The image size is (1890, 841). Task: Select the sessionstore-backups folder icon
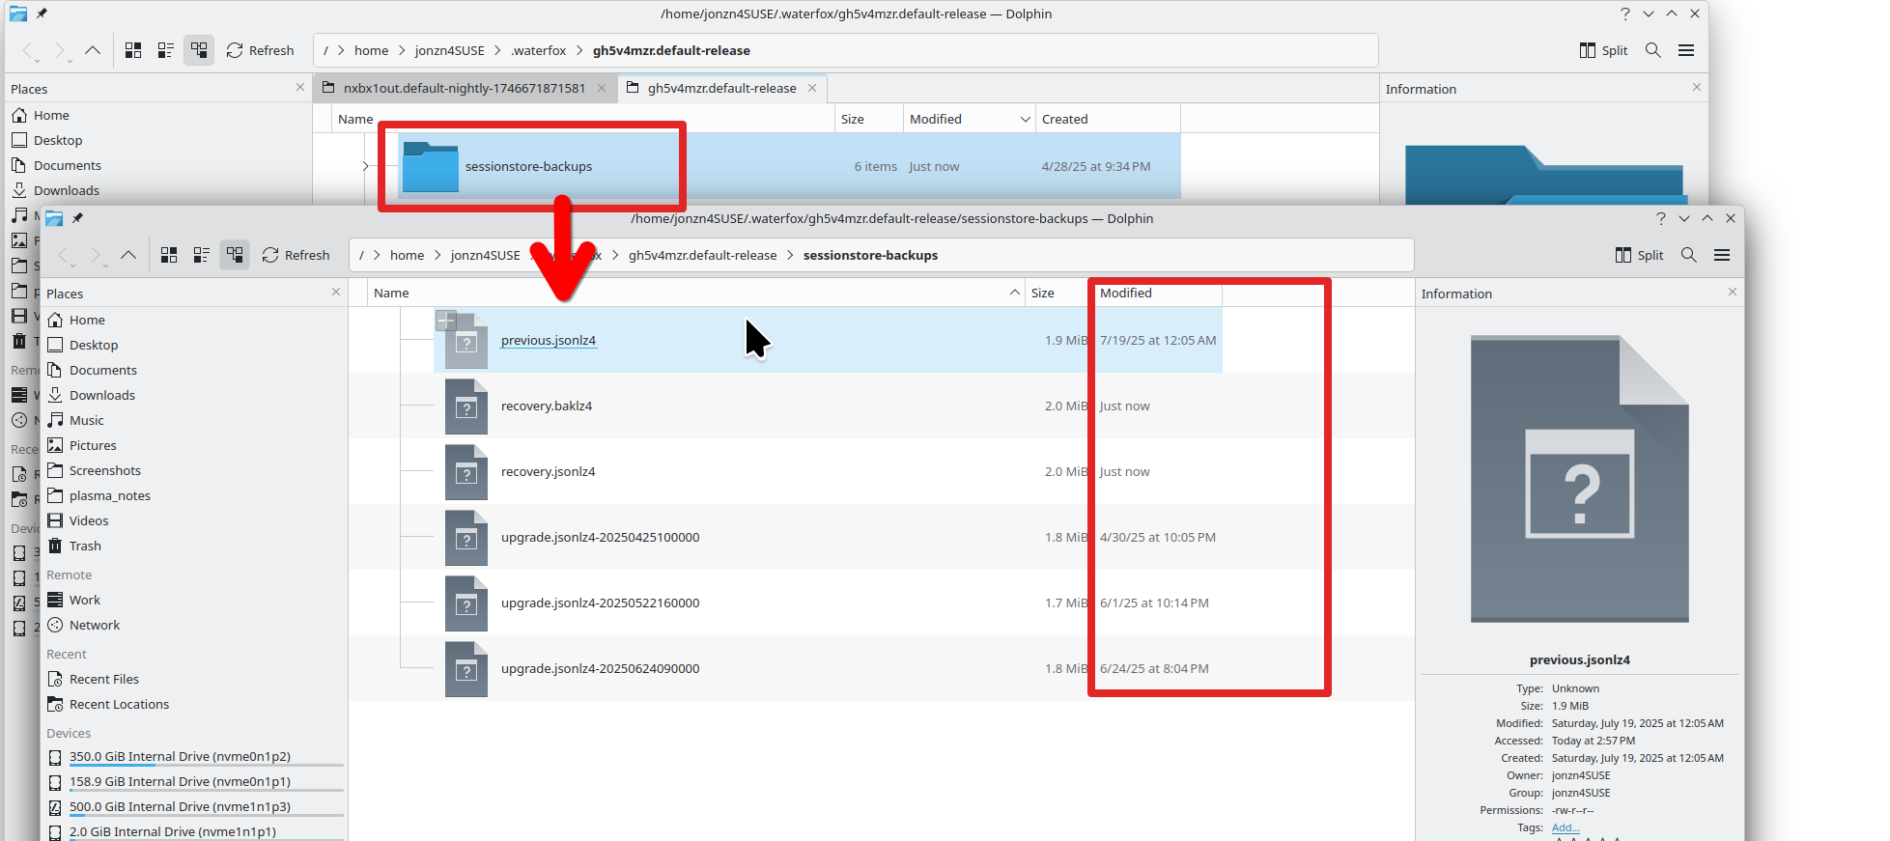click(430, 166)
